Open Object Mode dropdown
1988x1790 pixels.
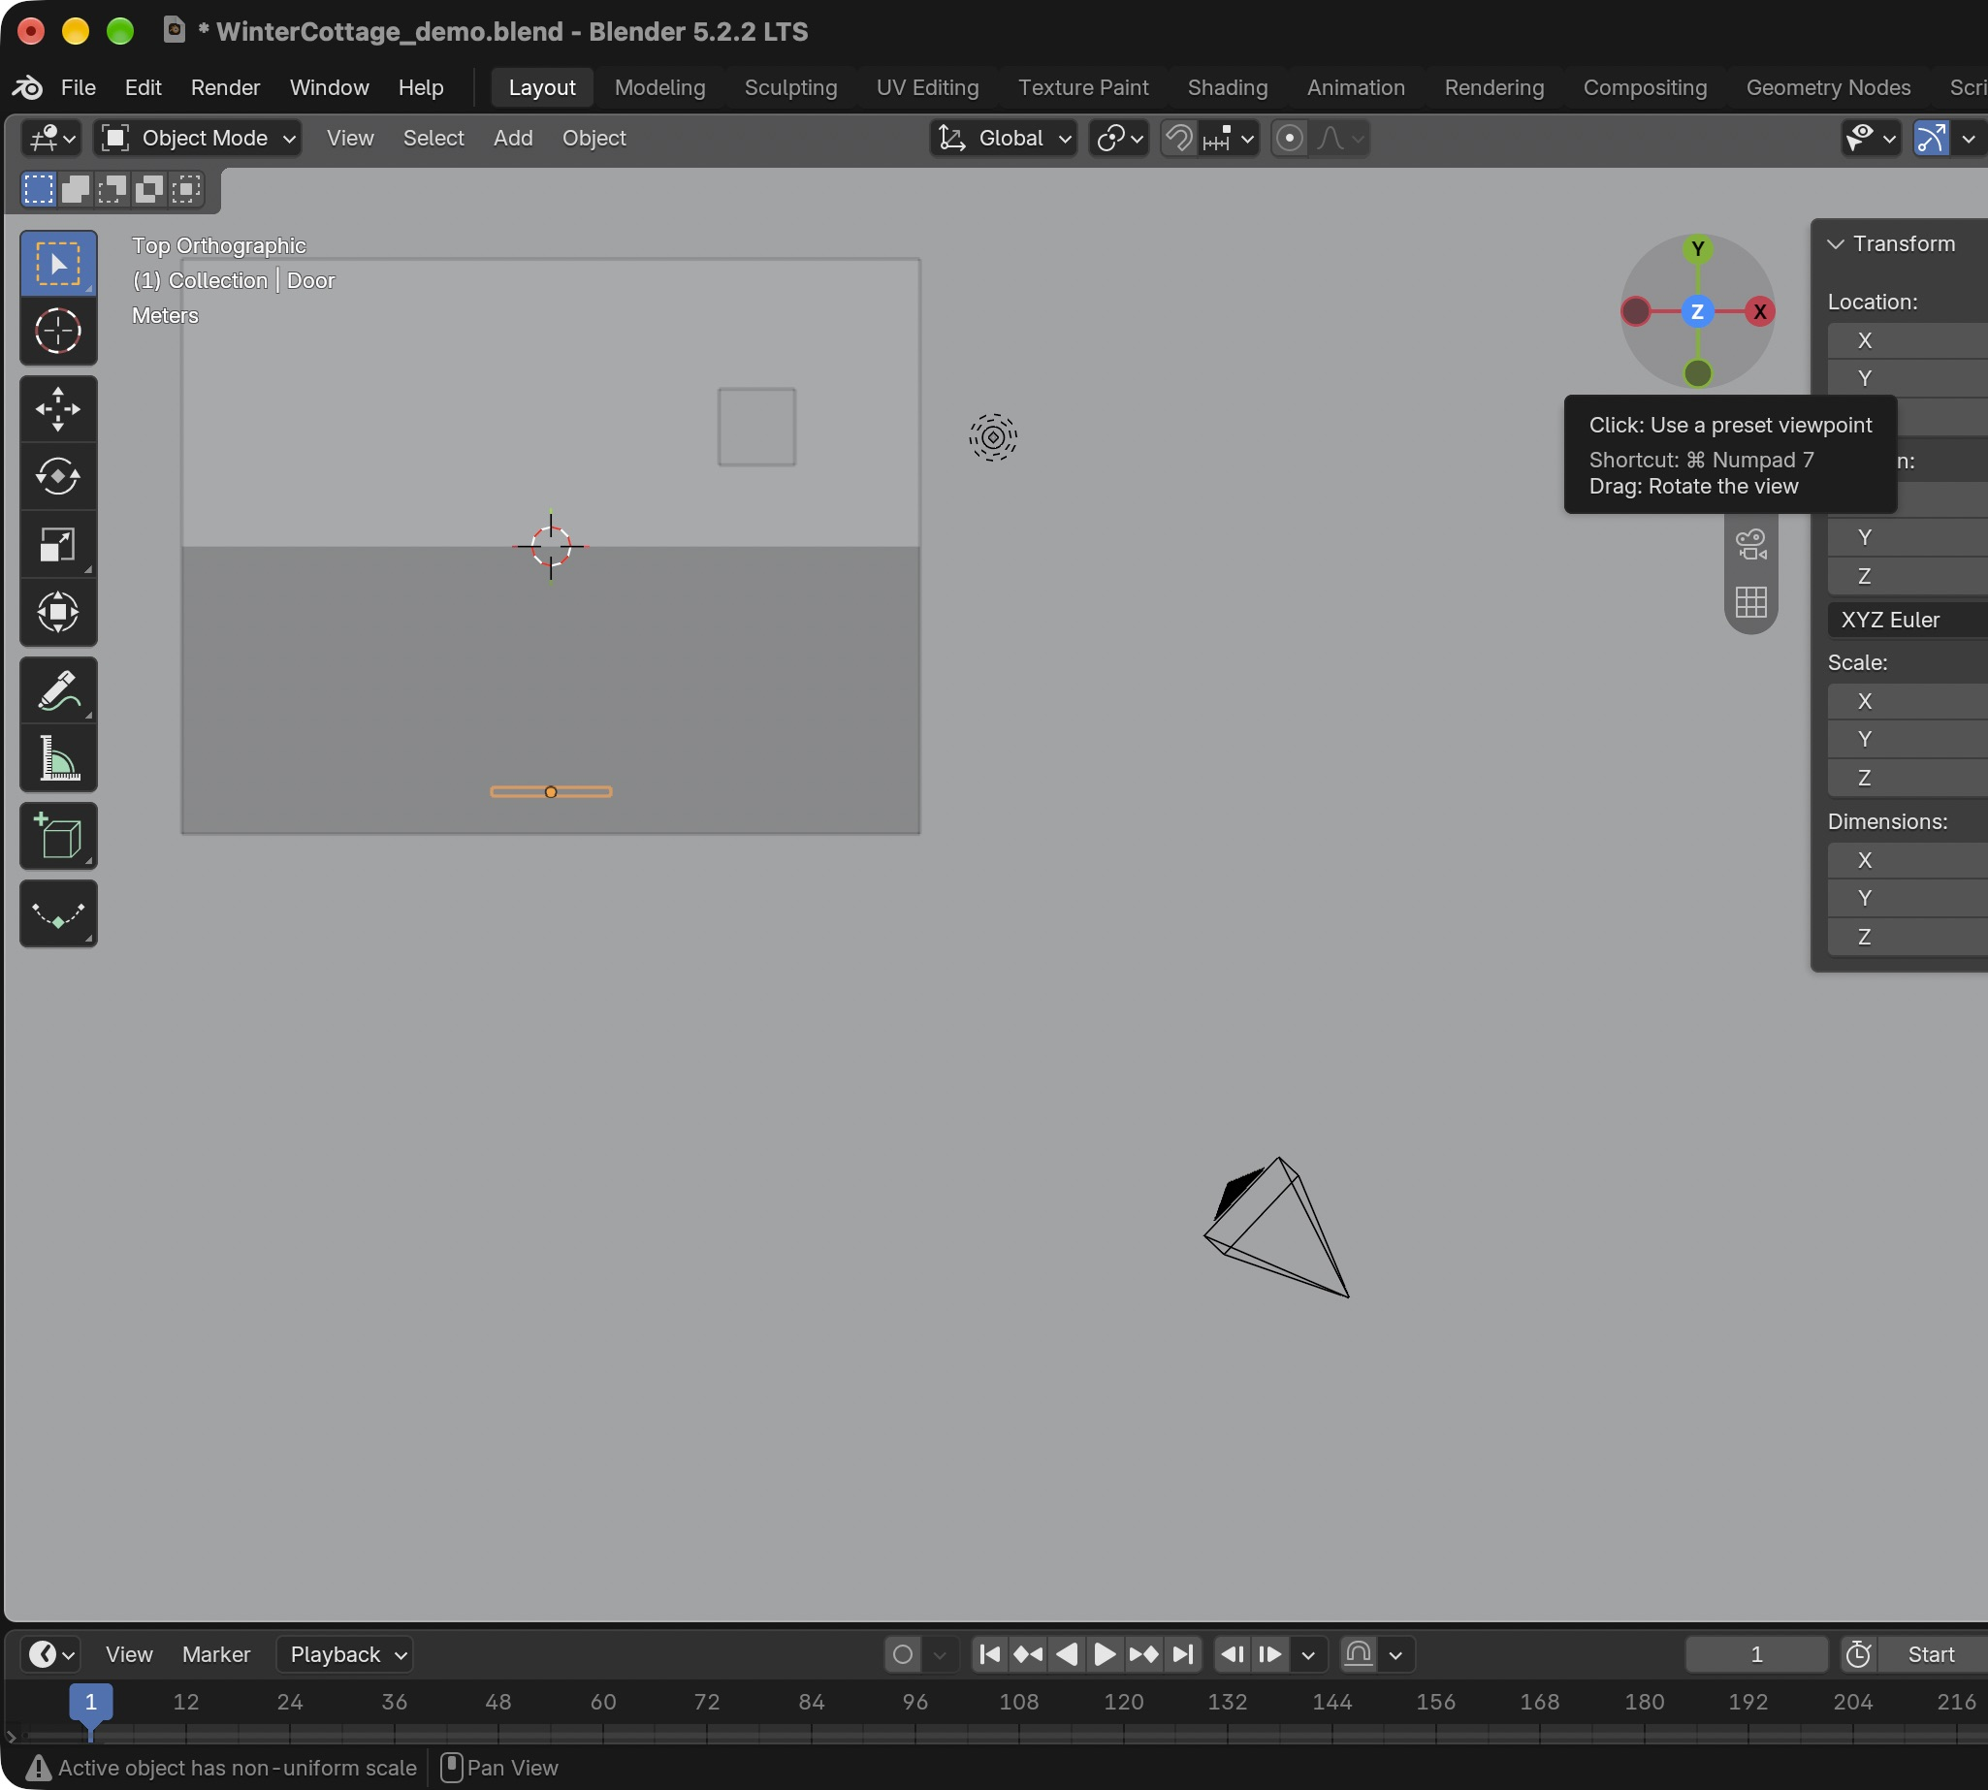click(x=198, y=139)
